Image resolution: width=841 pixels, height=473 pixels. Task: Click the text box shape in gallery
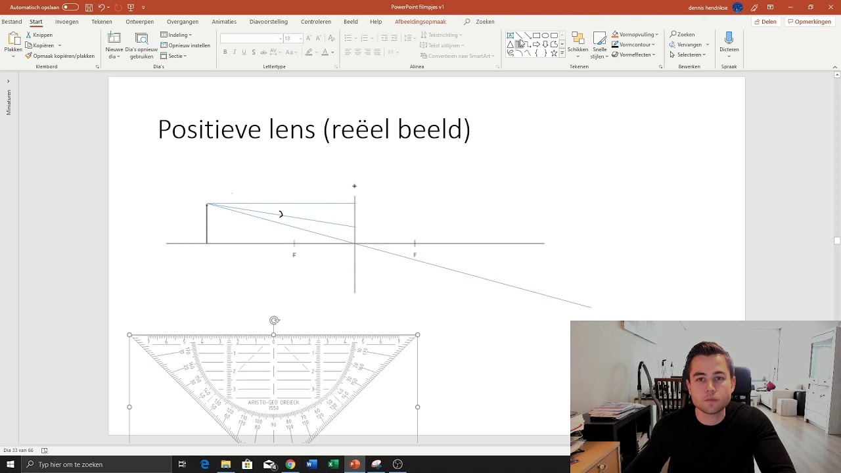(510, 35)
